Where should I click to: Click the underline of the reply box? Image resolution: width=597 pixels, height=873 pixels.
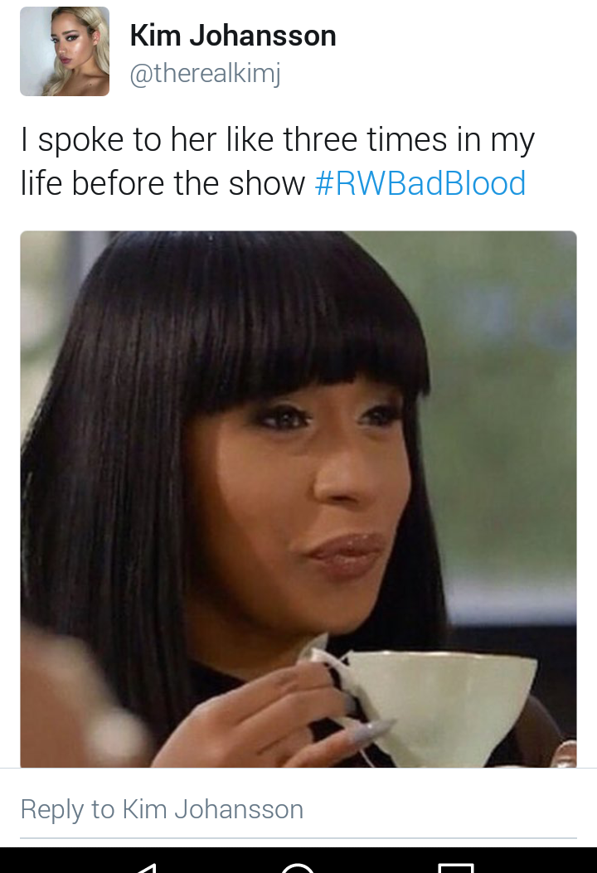click(x=298, y=837)
